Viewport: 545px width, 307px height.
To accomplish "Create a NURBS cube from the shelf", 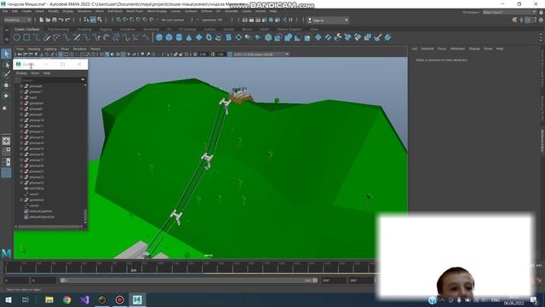I will [169, 38].
